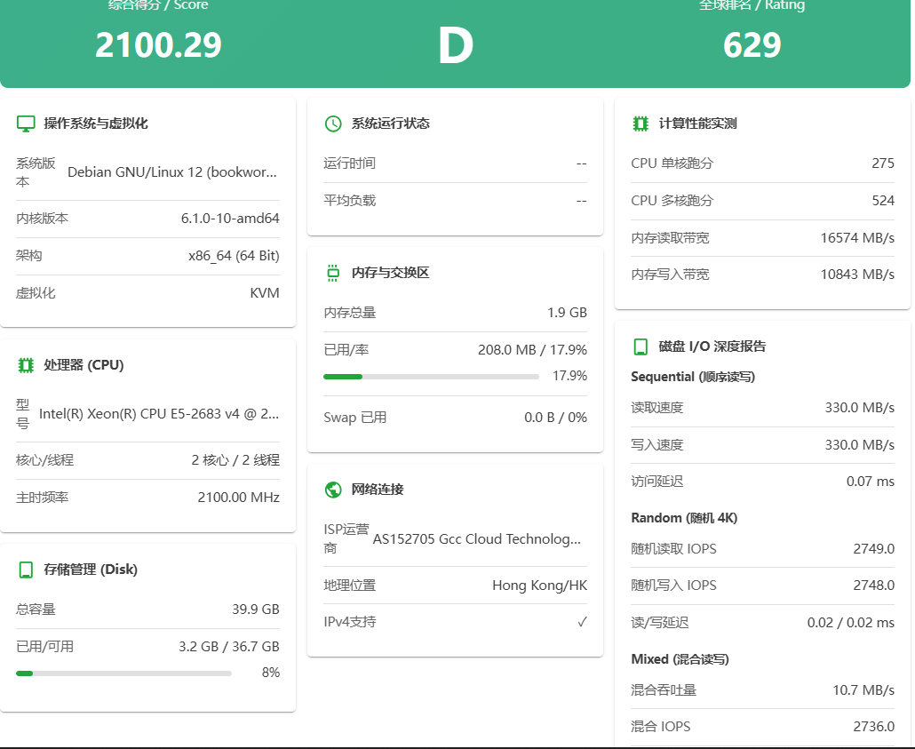
Task: Click the total capacity 39.9 GB
Action: (256, 610)
